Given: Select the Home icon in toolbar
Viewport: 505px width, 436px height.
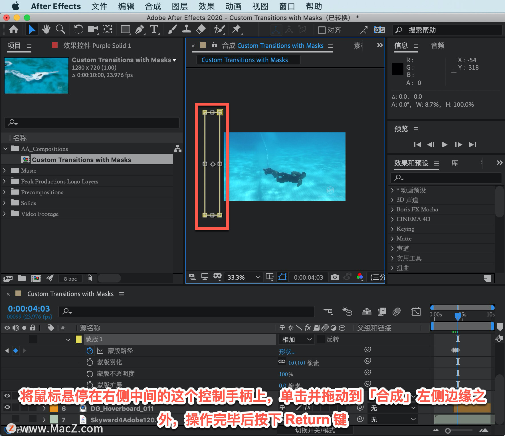Looking at the screenshot, I should coord(14,30).
